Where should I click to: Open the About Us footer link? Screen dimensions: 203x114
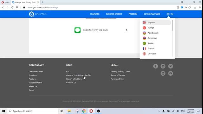[33, 86]
